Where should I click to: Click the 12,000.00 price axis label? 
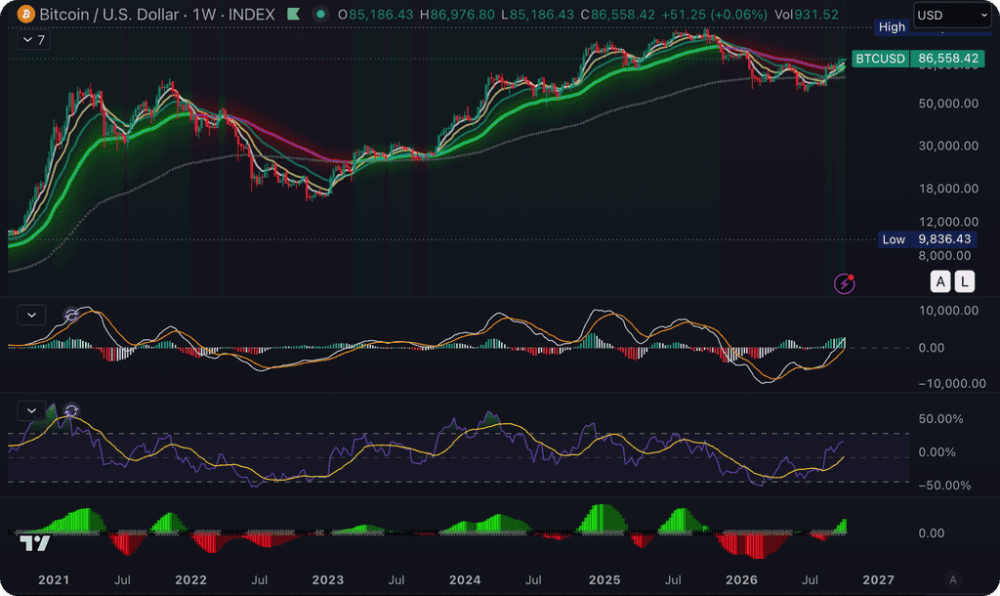point(948,222)
